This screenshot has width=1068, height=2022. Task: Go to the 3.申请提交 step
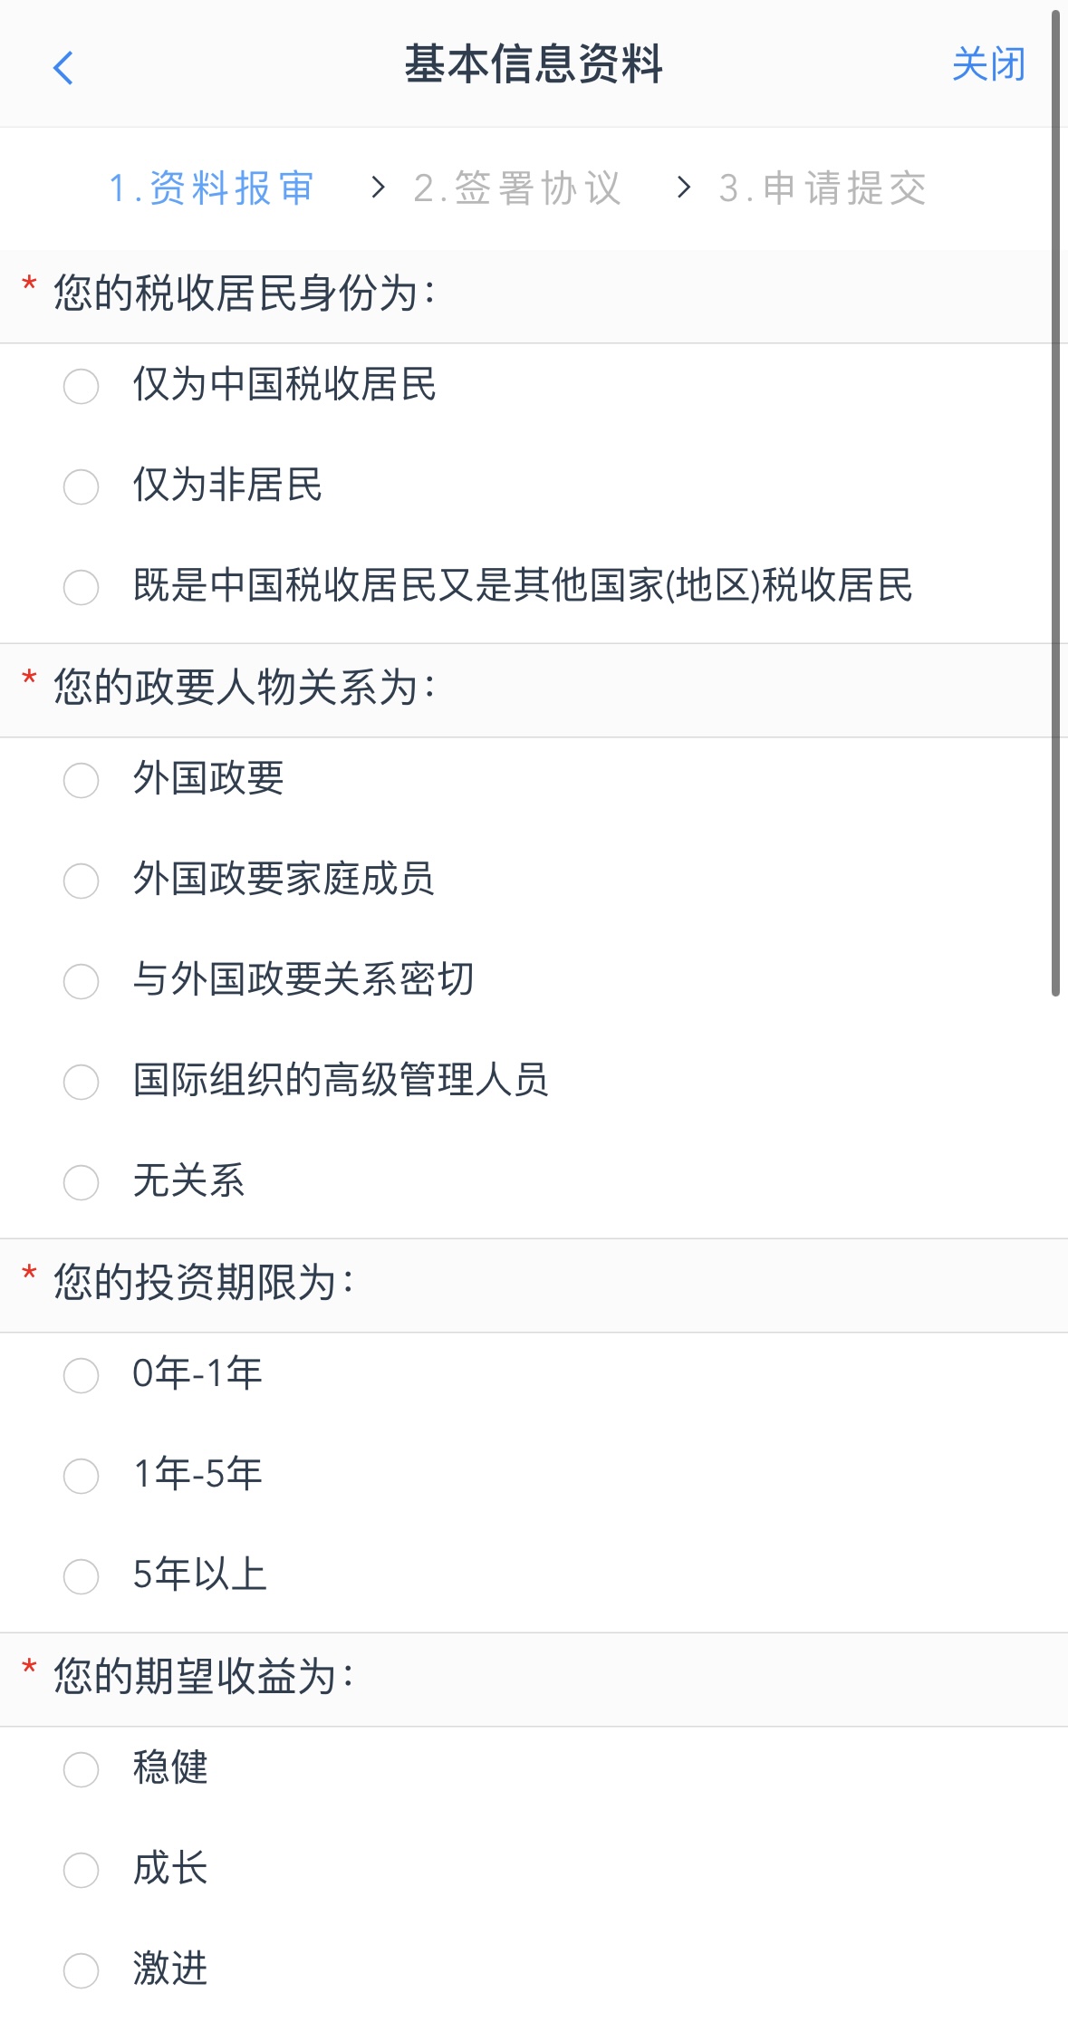[823, 188]
